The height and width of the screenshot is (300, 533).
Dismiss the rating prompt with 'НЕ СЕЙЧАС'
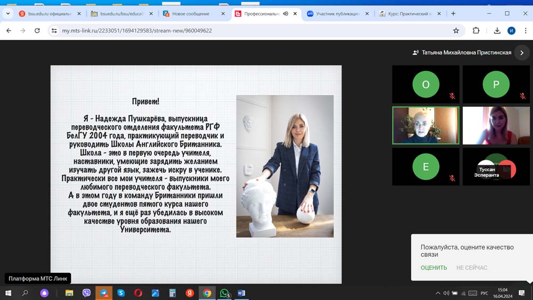(472, 267)
